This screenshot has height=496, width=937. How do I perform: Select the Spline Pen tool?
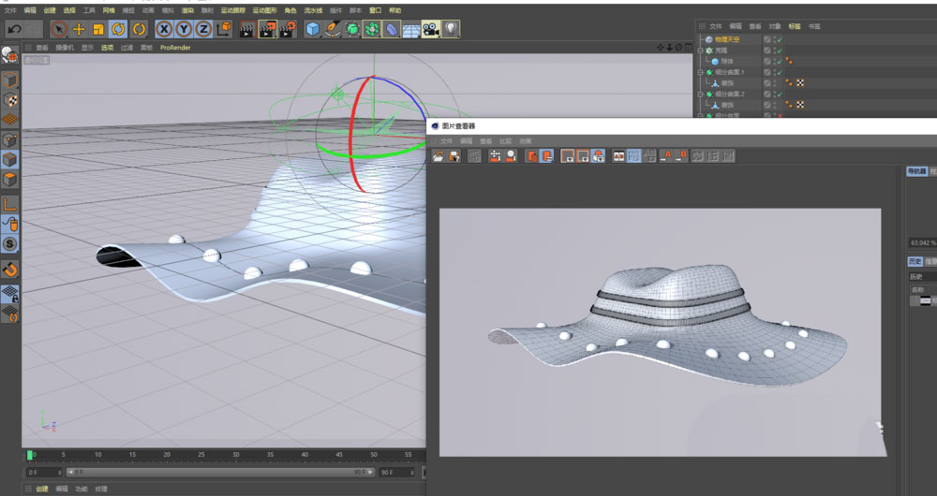(x=333, y=29)
